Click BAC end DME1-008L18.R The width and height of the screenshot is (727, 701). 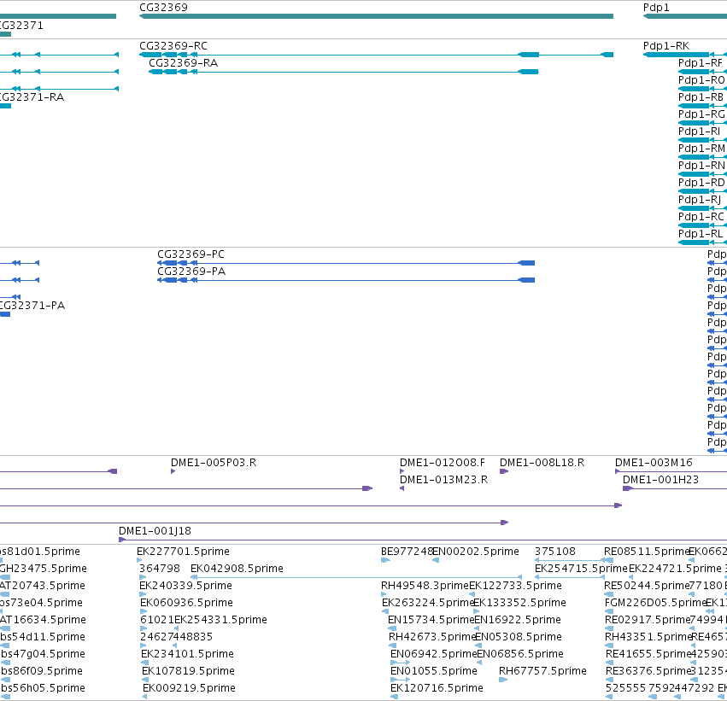pos(542,463)
